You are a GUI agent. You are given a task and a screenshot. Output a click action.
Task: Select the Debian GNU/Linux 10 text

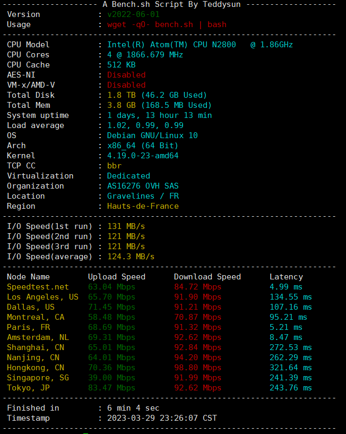[152, 135]
